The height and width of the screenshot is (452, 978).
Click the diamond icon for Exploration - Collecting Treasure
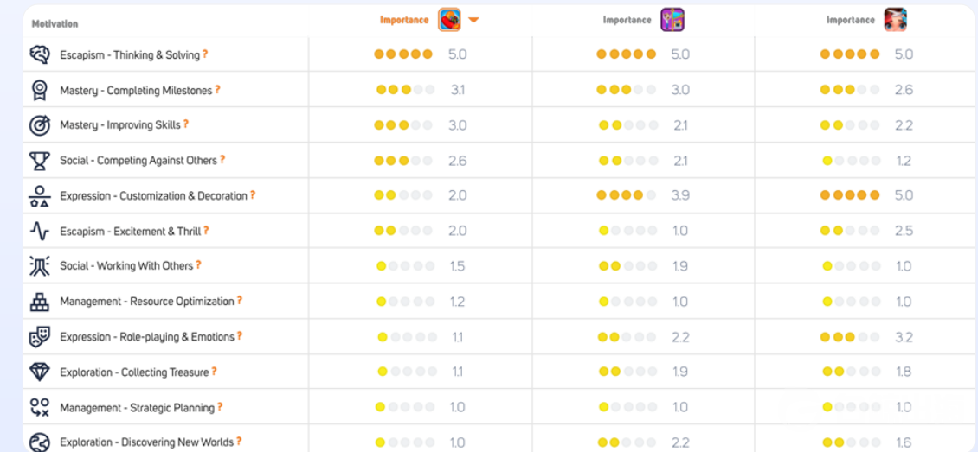point(40,372)
